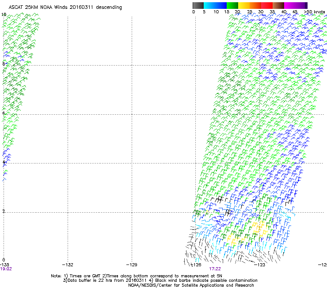Click the cyan-blue 5-15 knots color band
Viewport: 327px width, 288px height.
click(215, 5)
